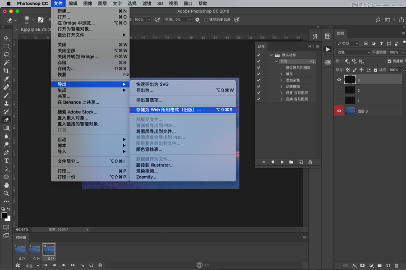Show layer 2 by clicking visibility box
Image resolution: width=406 pixels, height=270 pixels.
339,90
